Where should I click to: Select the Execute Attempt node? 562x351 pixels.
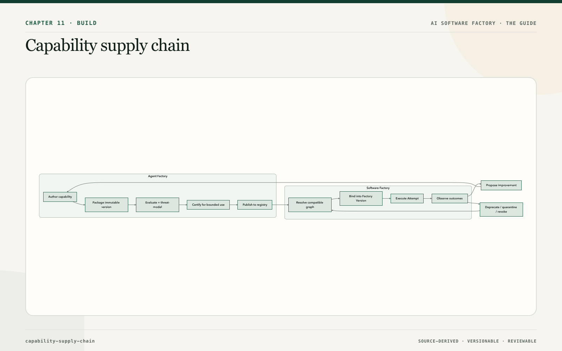click(407, 198)
